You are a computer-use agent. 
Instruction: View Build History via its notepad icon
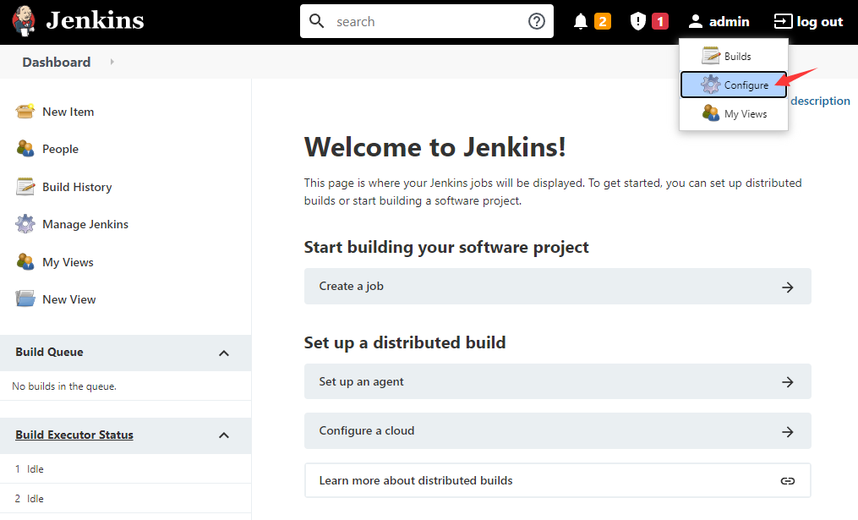point(25,187)
